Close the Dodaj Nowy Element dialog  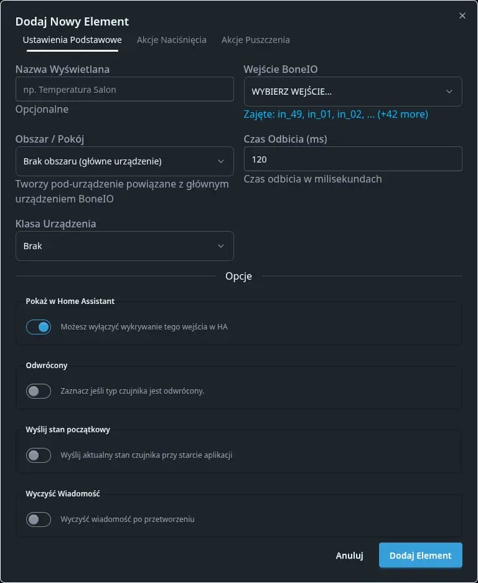coord(462,16)
